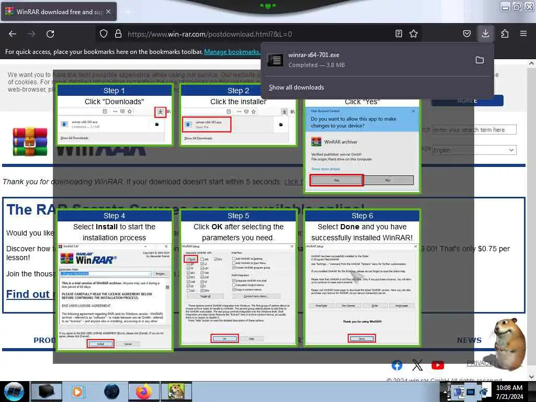
Task: Open the X (Twitter) icon in footer
Action: [x=417, y=365]
